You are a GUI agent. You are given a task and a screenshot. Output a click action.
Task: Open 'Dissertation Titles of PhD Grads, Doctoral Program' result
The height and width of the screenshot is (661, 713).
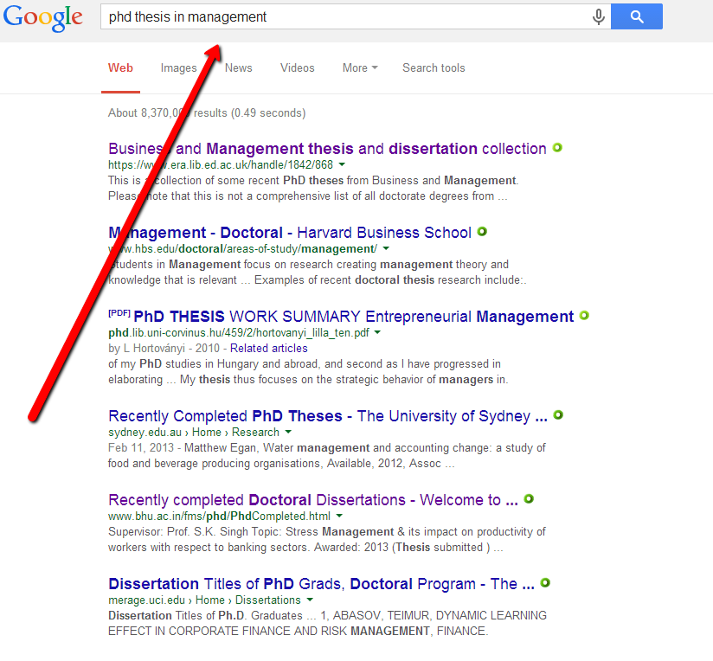pyautogui.click(x=322, y=584)
